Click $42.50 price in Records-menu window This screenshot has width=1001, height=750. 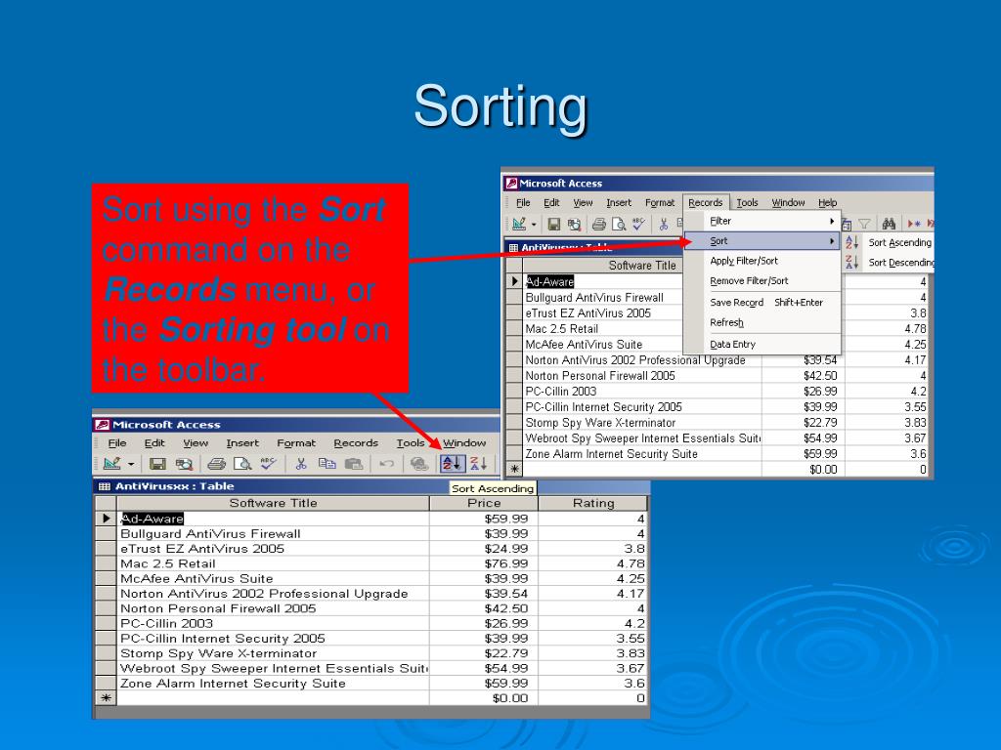[804, 376]
